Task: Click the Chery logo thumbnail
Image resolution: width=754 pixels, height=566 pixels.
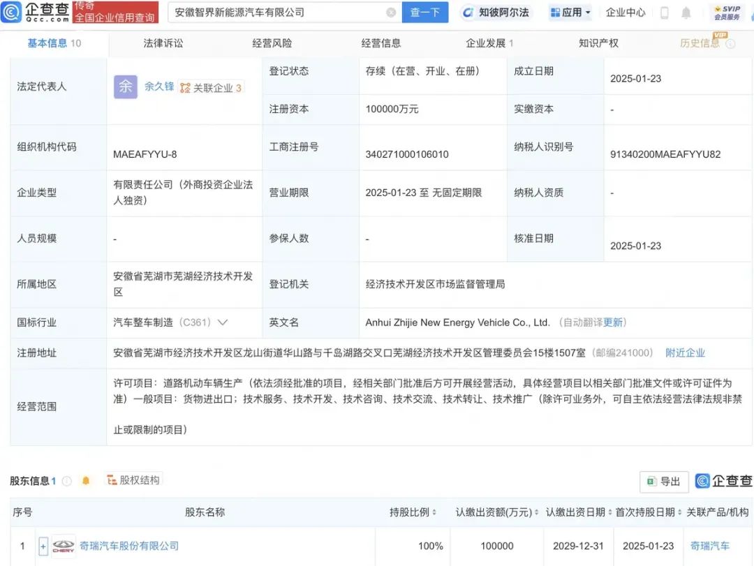Action: 64,546
